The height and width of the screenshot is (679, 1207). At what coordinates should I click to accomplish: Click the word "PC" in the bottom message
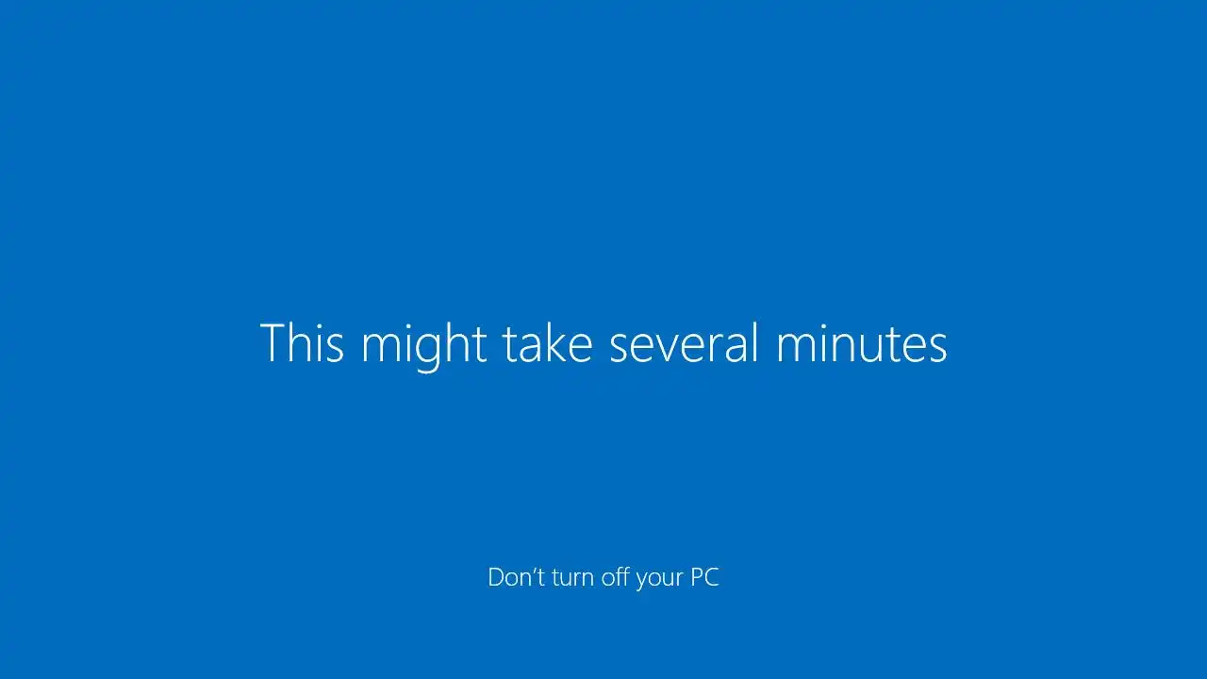pyautogui.click(x=704, y=576)
